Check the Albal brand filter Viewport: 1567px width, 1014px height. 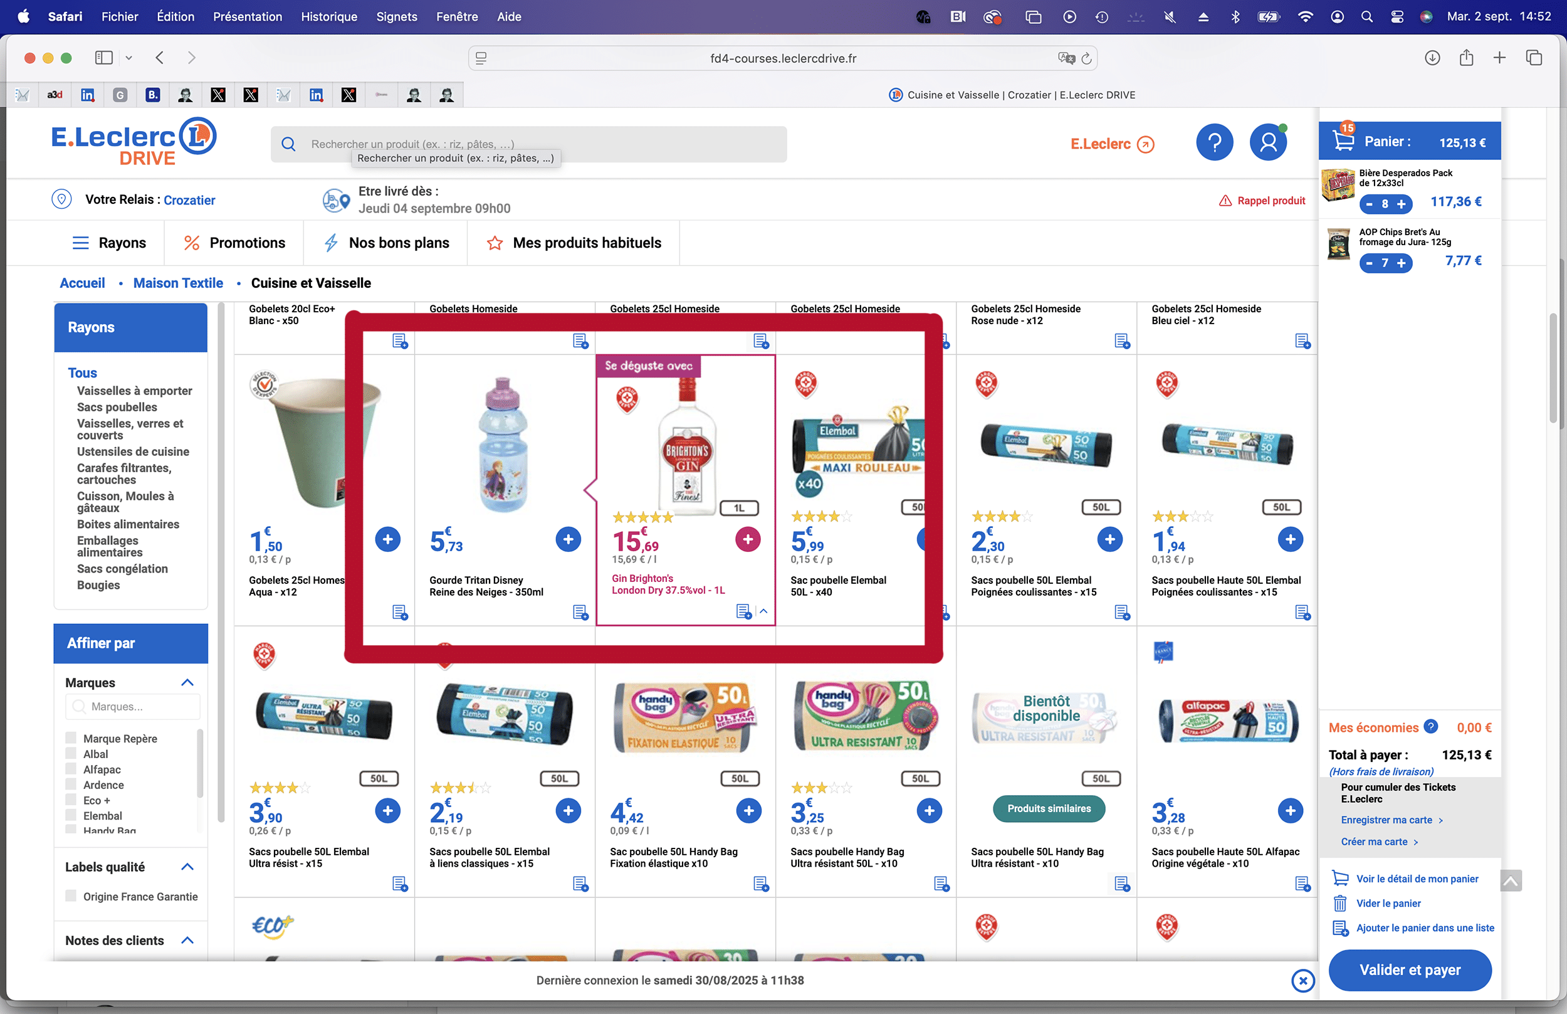point(71,753)
